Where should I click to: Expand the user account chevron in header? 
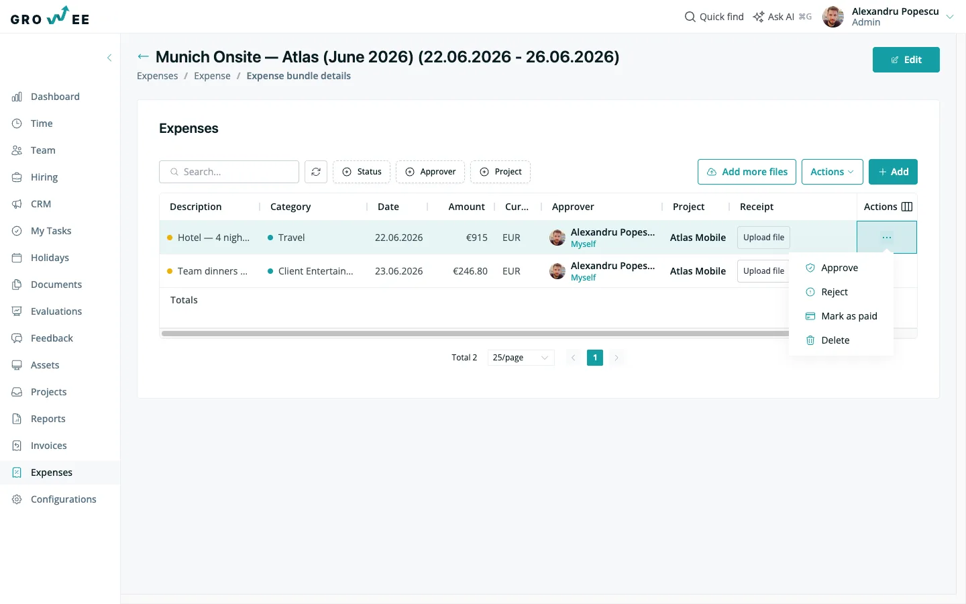[x=950, y=17]
